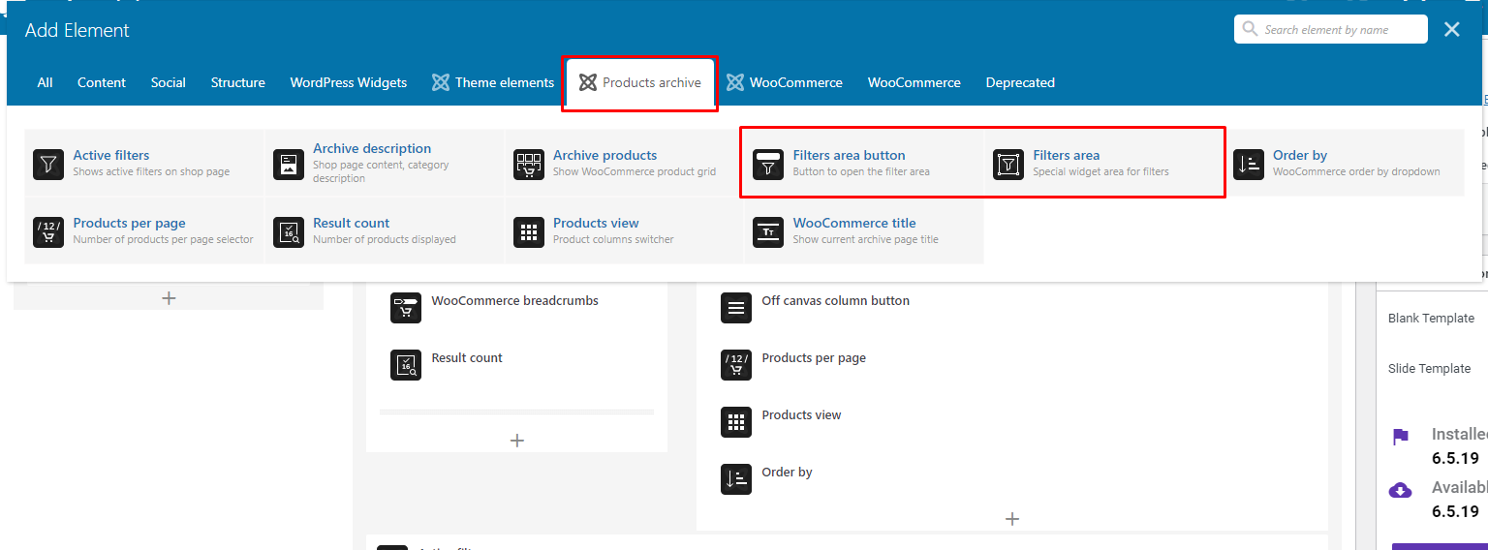Click Result count label in page layout
The height and width of the screenshot is (550, 1488).
(x=467, y=357)
